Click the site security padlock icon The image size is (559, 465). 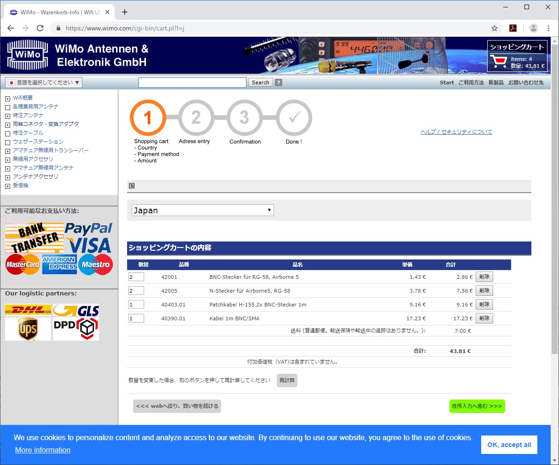click(x=58, y=28)
